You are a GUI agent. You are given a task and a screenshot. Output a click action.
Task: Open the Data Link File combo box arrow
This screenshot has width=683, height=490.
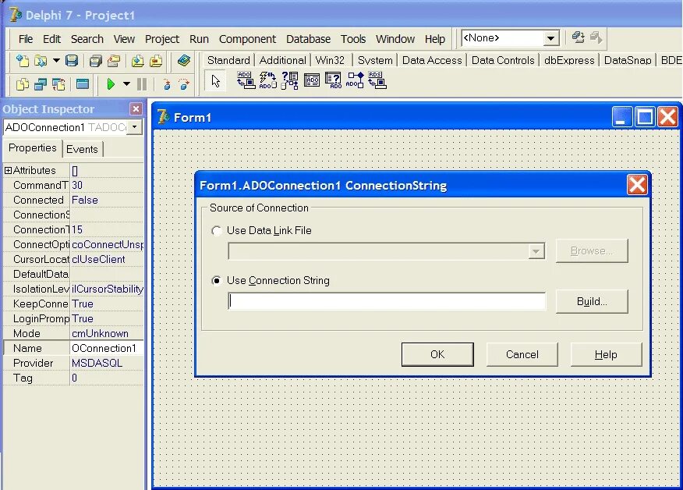click(536, 251)
